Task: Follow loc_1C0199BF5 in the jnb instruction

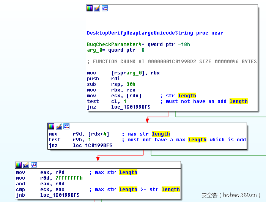Action: [x=60, y=195]
